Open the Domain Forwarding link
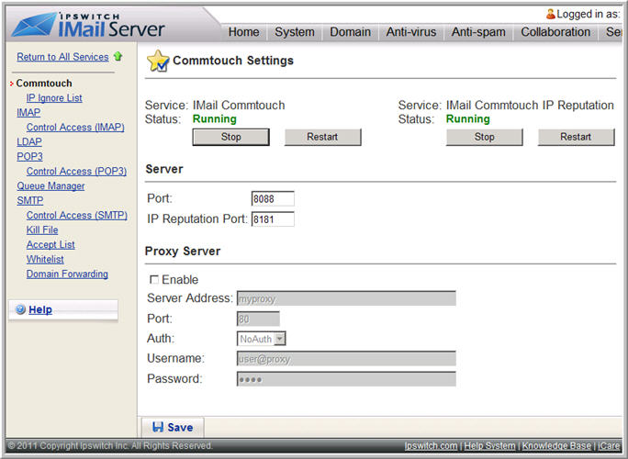Viewport: 628px width, 459px height. click(x=67, y=274)
